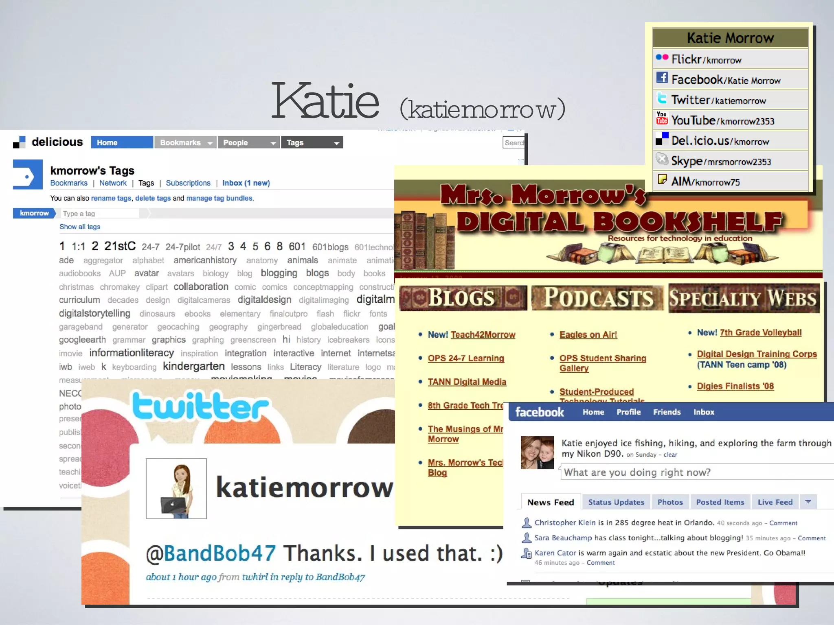Image resolution: width=834 pixels, height=625 pixels.
Task: Click the Skype icon in the list
Action: click(662, 159)
